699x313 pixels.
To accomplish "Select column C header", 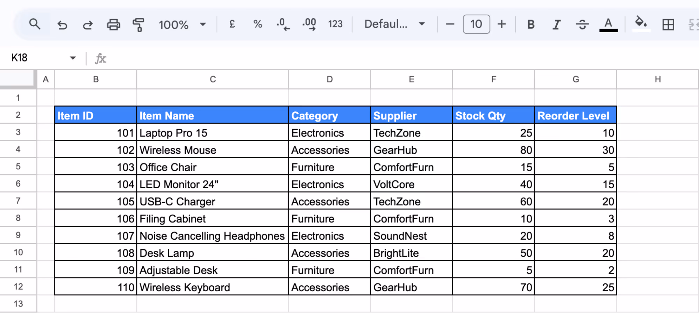I will 213,79.
